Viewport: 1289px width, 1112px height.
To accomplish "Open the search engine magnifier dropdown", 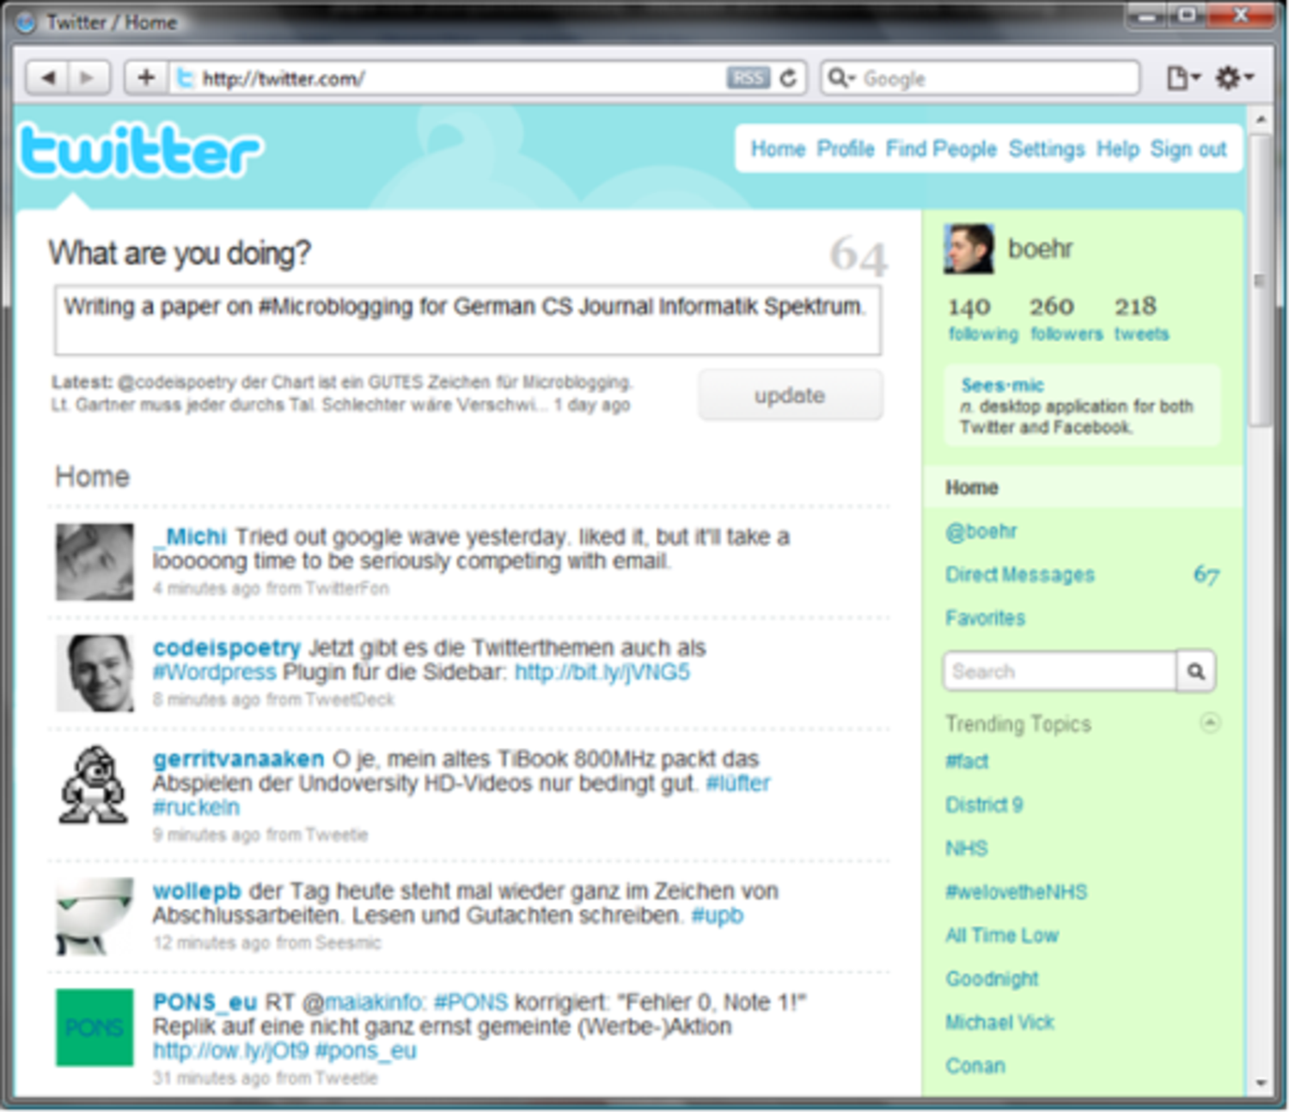I will click(x=840, y=78).
